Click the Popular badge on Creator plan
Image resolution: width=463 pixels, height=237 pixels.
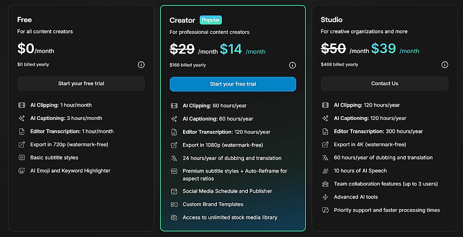point(211,20)
